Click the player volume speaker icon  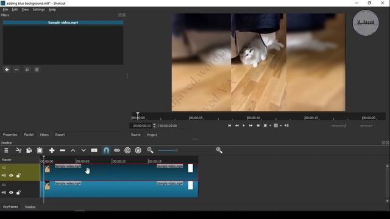point(286,126)
